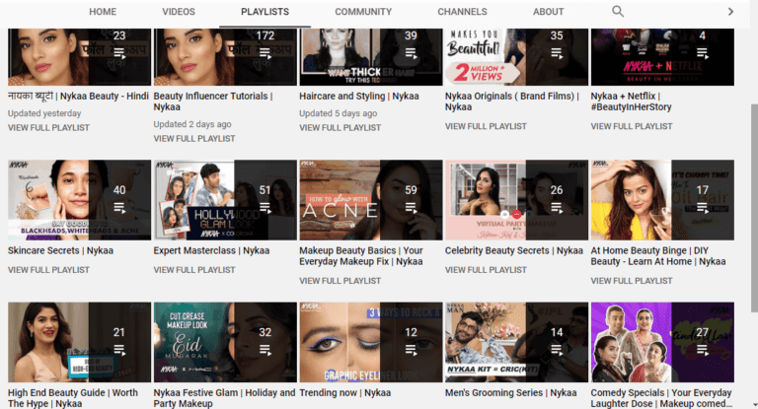View full playlist for Haircare and Styling
758x409 pixels.
click(340, 127)
